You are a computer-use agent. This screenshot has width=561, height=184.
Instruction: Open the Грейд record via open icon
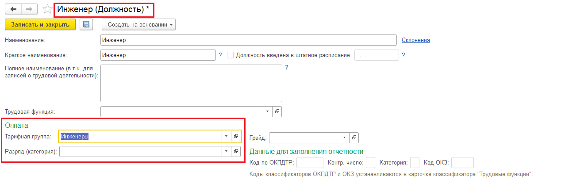coord(354,138)
